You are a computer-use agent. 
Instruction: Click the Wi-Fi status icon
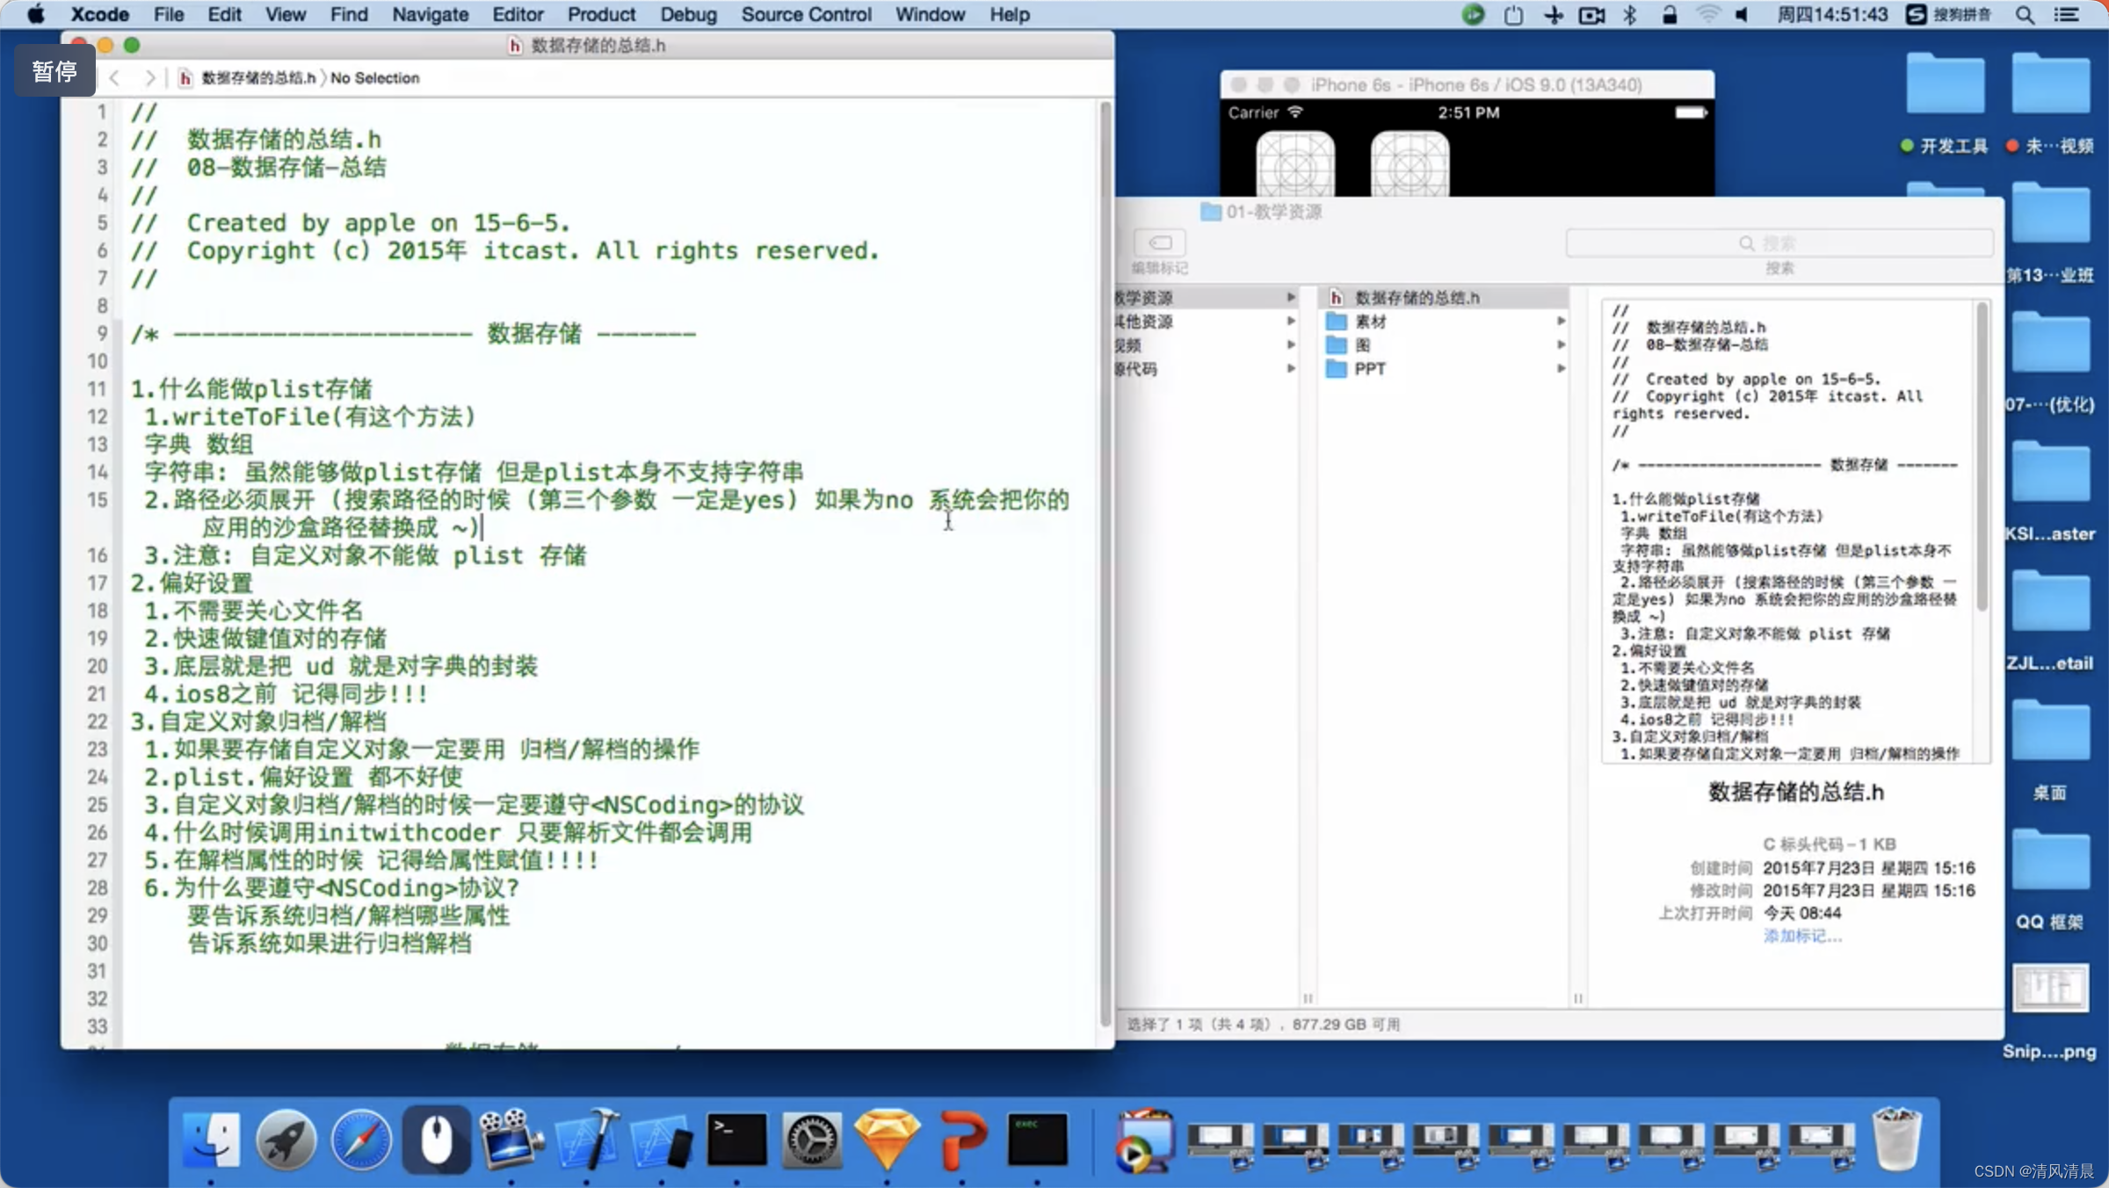[1707, 14]
